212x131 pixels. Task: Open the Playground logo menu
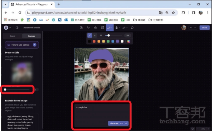click(x=7, y=28)
